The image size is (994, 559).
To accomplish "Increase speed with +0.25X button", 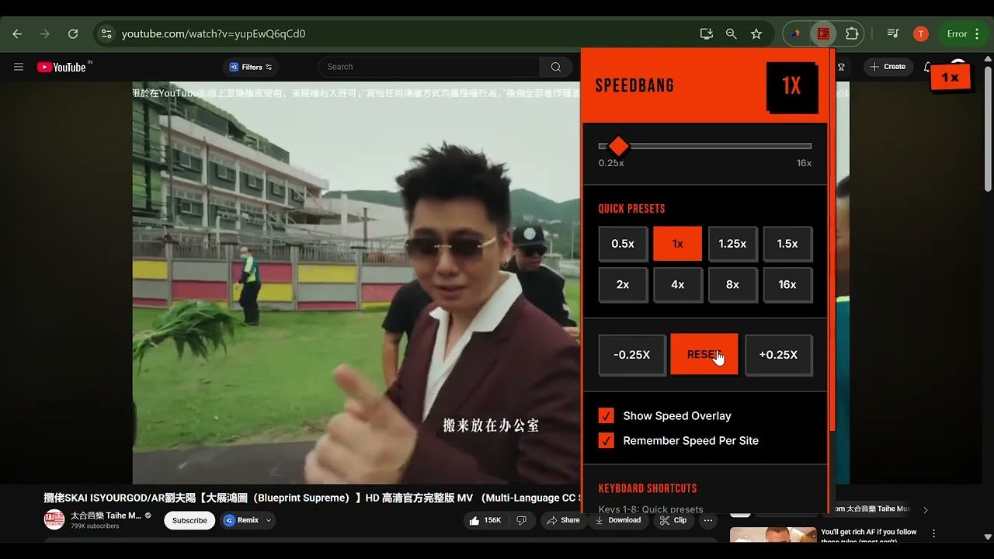I will [x=778, y=355].
